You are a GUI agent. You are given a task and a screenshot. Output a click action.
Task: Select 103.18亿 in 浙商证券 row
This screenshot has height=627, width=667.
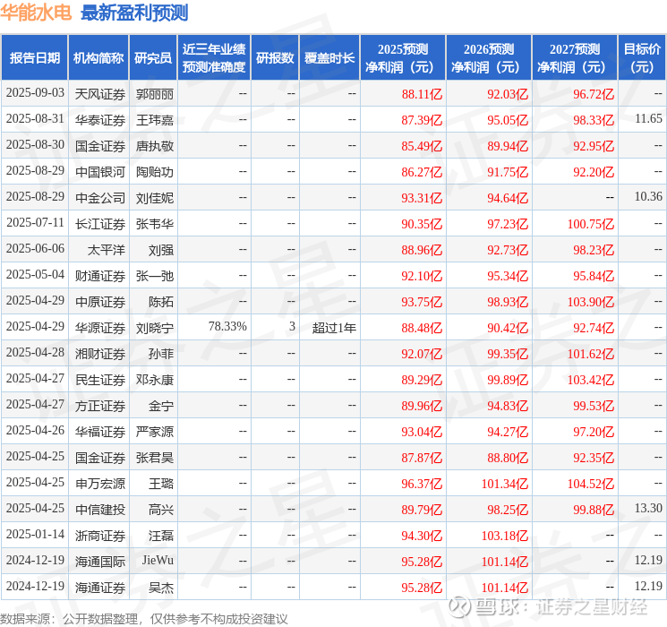(x=505, y=536)
